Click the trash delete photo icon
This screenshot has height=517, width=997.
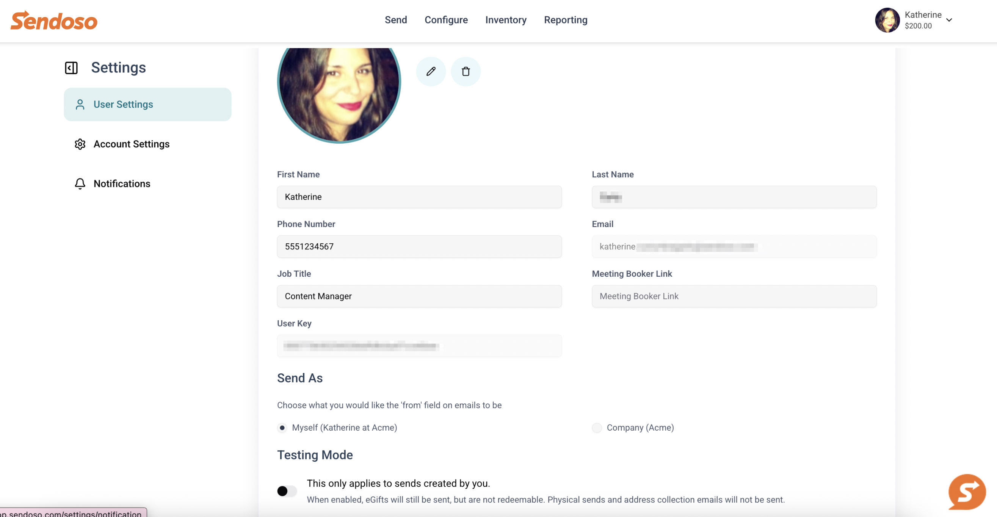pyautogui.click(x=466, y=71)
